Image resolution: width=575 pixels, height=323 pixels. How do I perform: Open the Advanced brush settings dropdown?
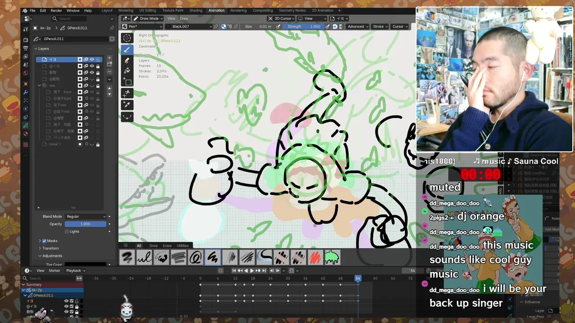point(358,26)
